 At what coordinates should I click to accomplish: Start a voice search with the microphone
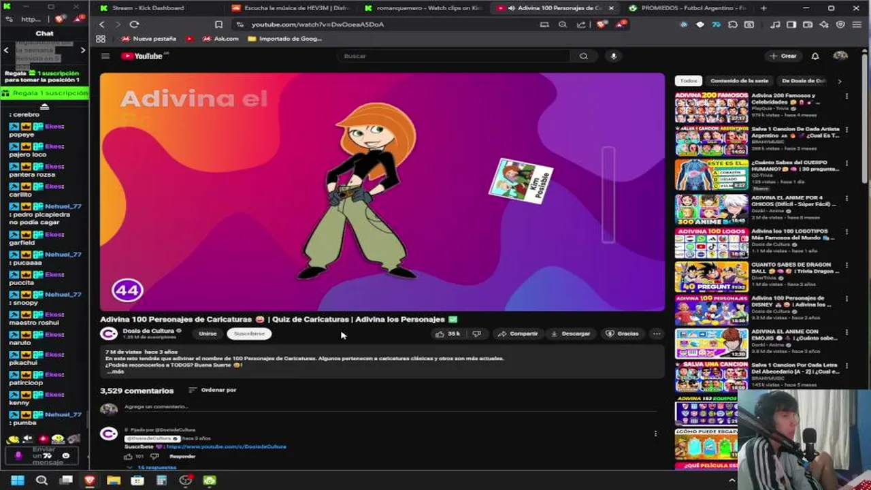point(613,56)
